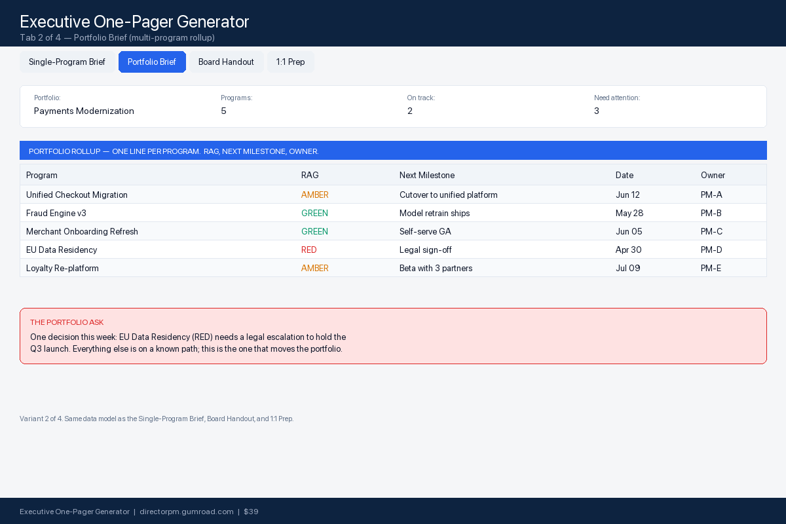Click the Jun 12 date cell
Image resolution: width=786 pixels, height=524 pixels.
pyautogui.click(x=627, y=195)
